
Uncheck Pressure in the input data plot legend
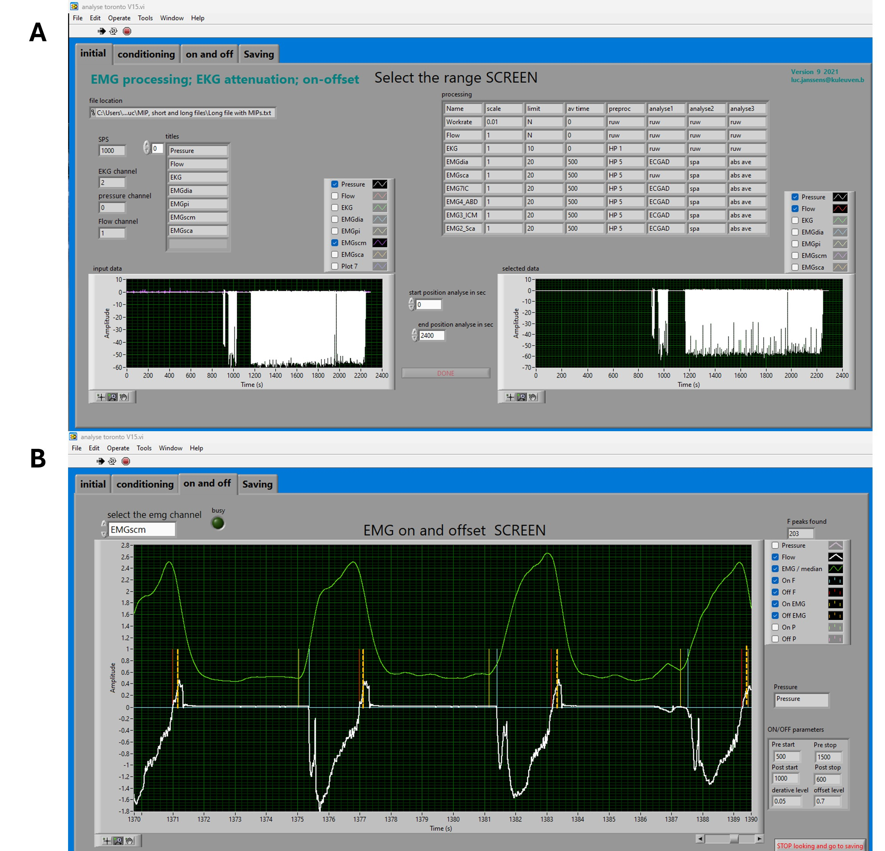[335, 184]
